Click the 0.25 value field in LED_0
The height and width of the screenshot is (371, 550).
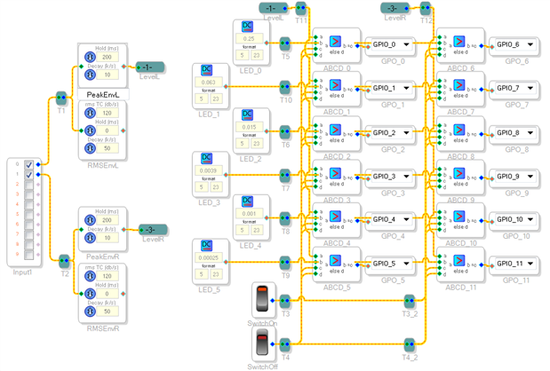(249, 38)
